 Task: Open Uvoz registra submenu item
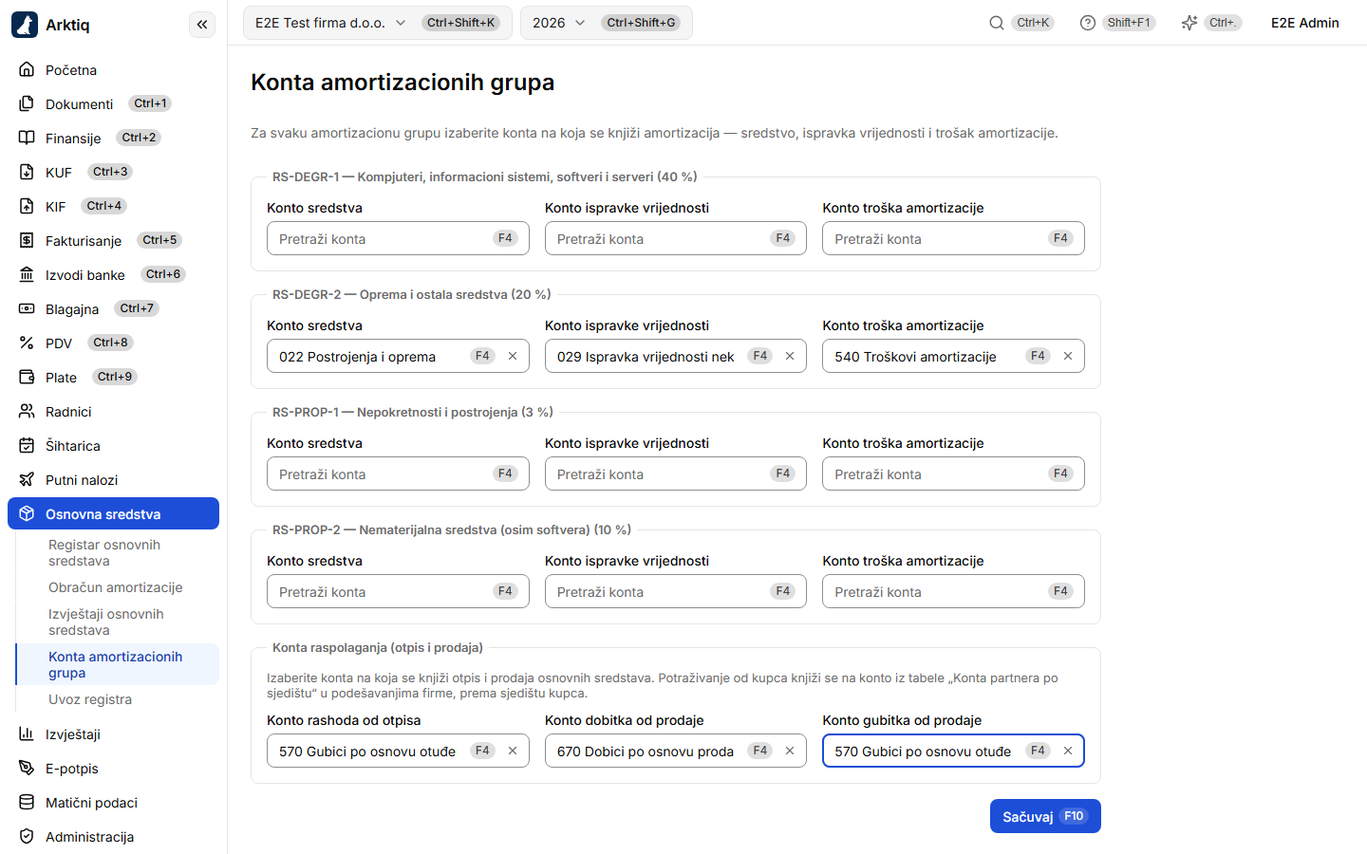(118, 699)
